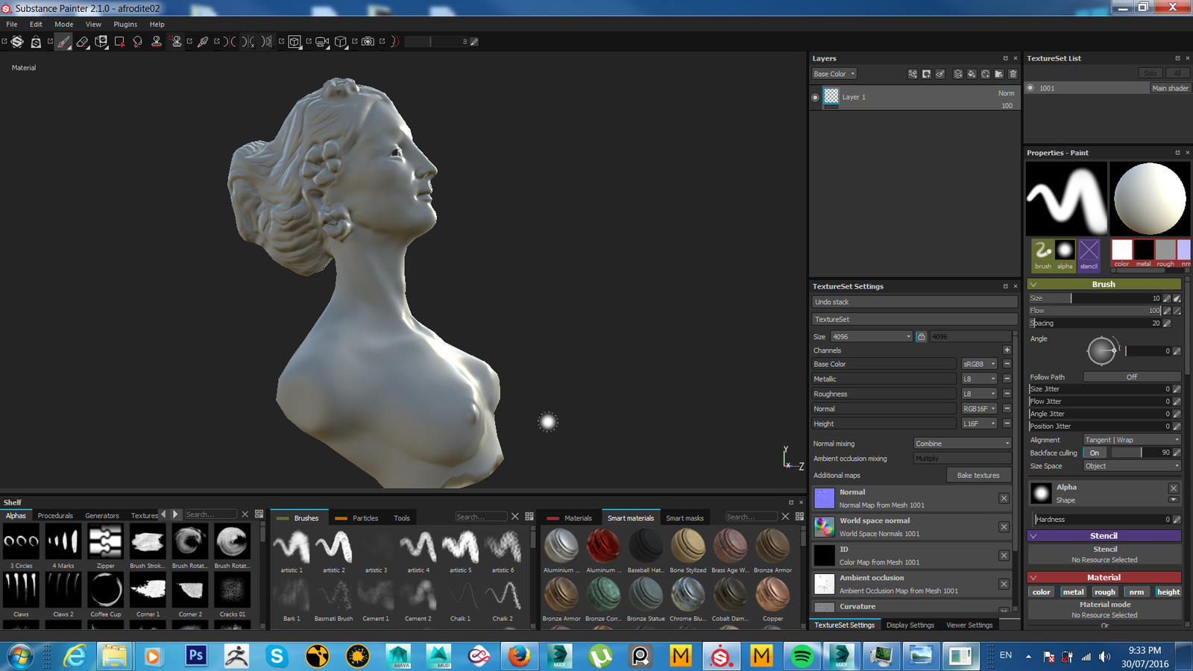This screenshot has width=1193, height=671.
Task: Click the All button in TextureSet List
Action: [x=1177, y=73]
